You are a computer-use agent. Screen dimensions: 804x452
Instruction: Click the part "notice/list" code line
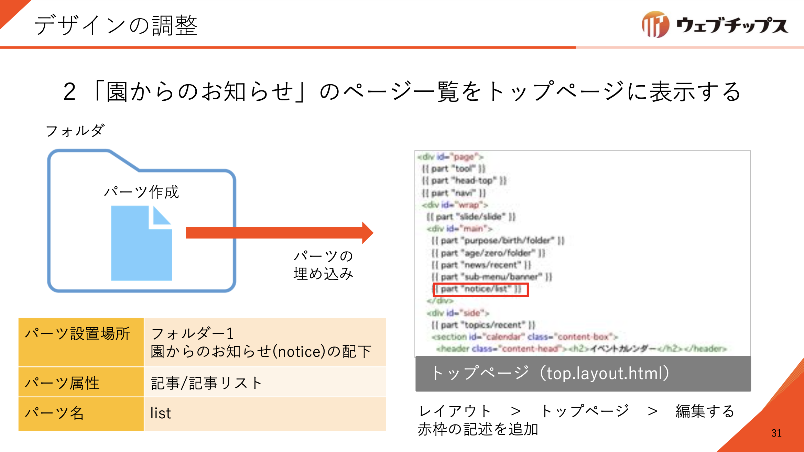481,289
